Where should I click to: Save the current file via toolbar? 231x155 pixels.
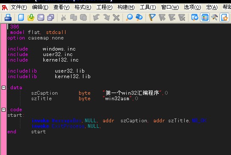[41, 17]
